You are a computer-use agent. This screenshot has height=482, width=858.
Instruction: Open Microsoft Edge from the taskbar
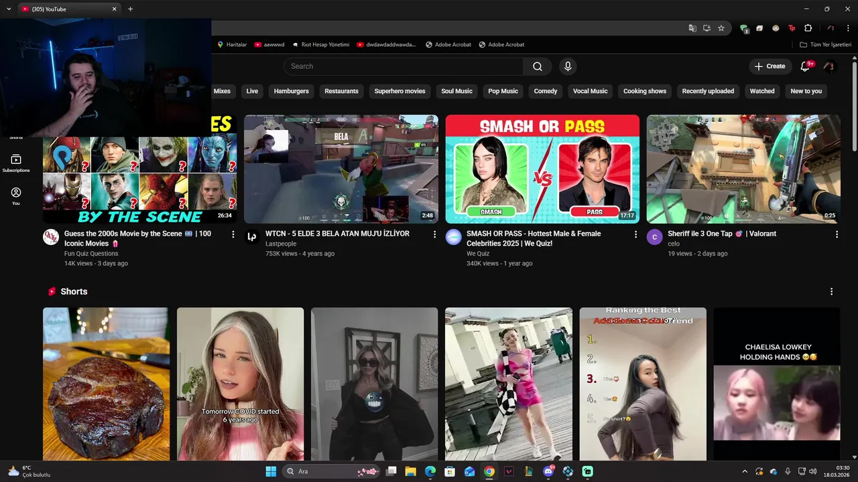click(430, 471)
